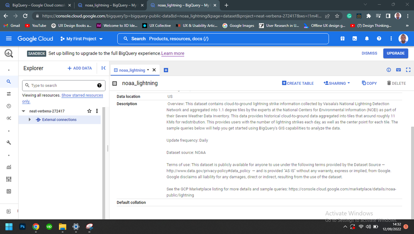
Task: Open Gmail bookmark
Action: 12,26
